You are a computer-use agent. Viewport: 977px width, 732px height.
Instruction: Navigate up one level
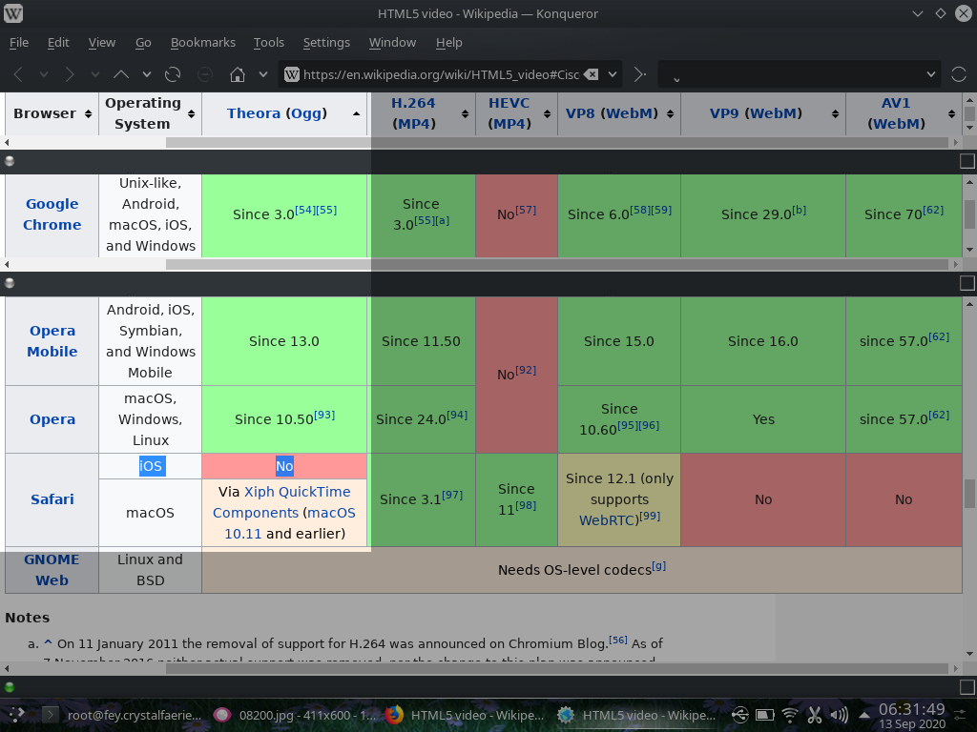tap(121, 74)
